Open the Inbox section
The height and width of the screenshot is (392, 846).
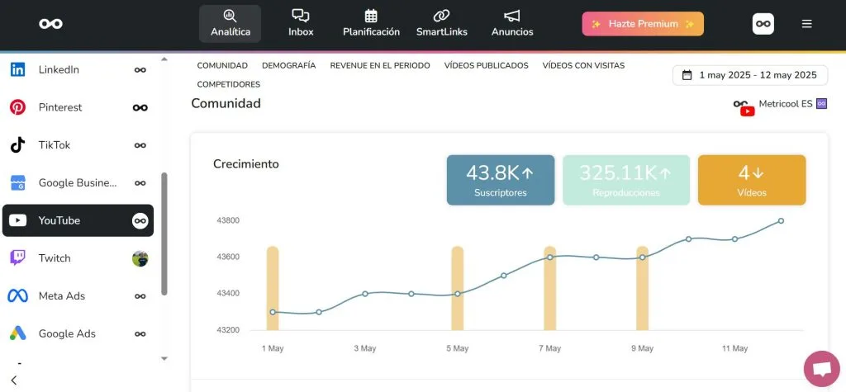[301, 23]
